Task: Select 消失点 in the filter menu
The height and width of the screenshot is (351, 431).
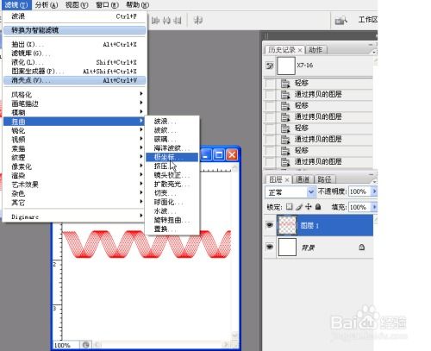Action: [75, 80]
